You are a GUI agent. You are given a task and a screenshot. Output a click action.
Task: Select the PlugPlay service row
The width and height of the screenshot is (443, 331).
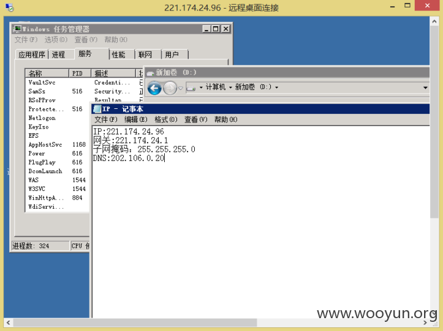pos(57,162)
